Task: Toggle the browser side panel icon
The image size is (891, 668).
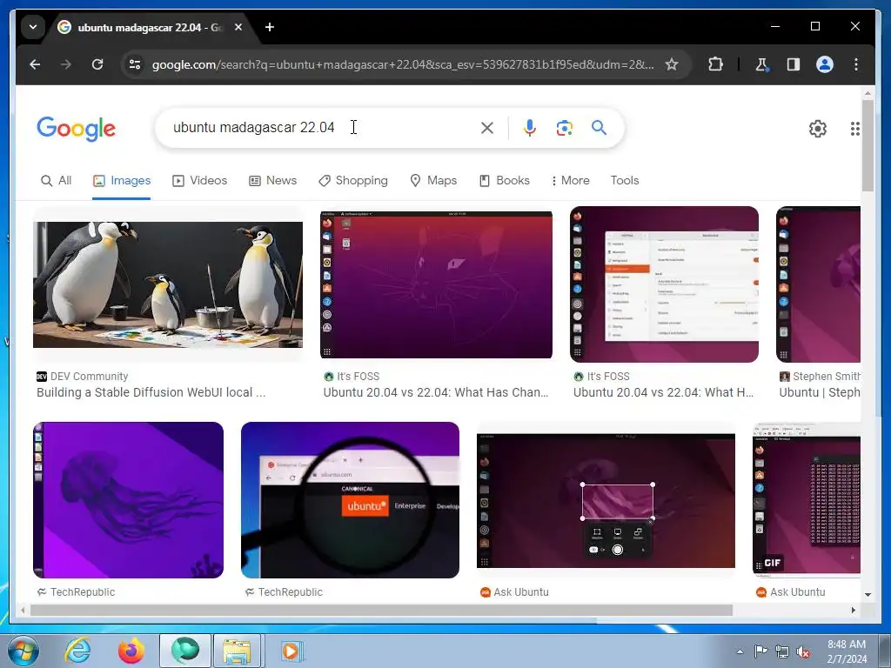Action: tap(794, 64)
